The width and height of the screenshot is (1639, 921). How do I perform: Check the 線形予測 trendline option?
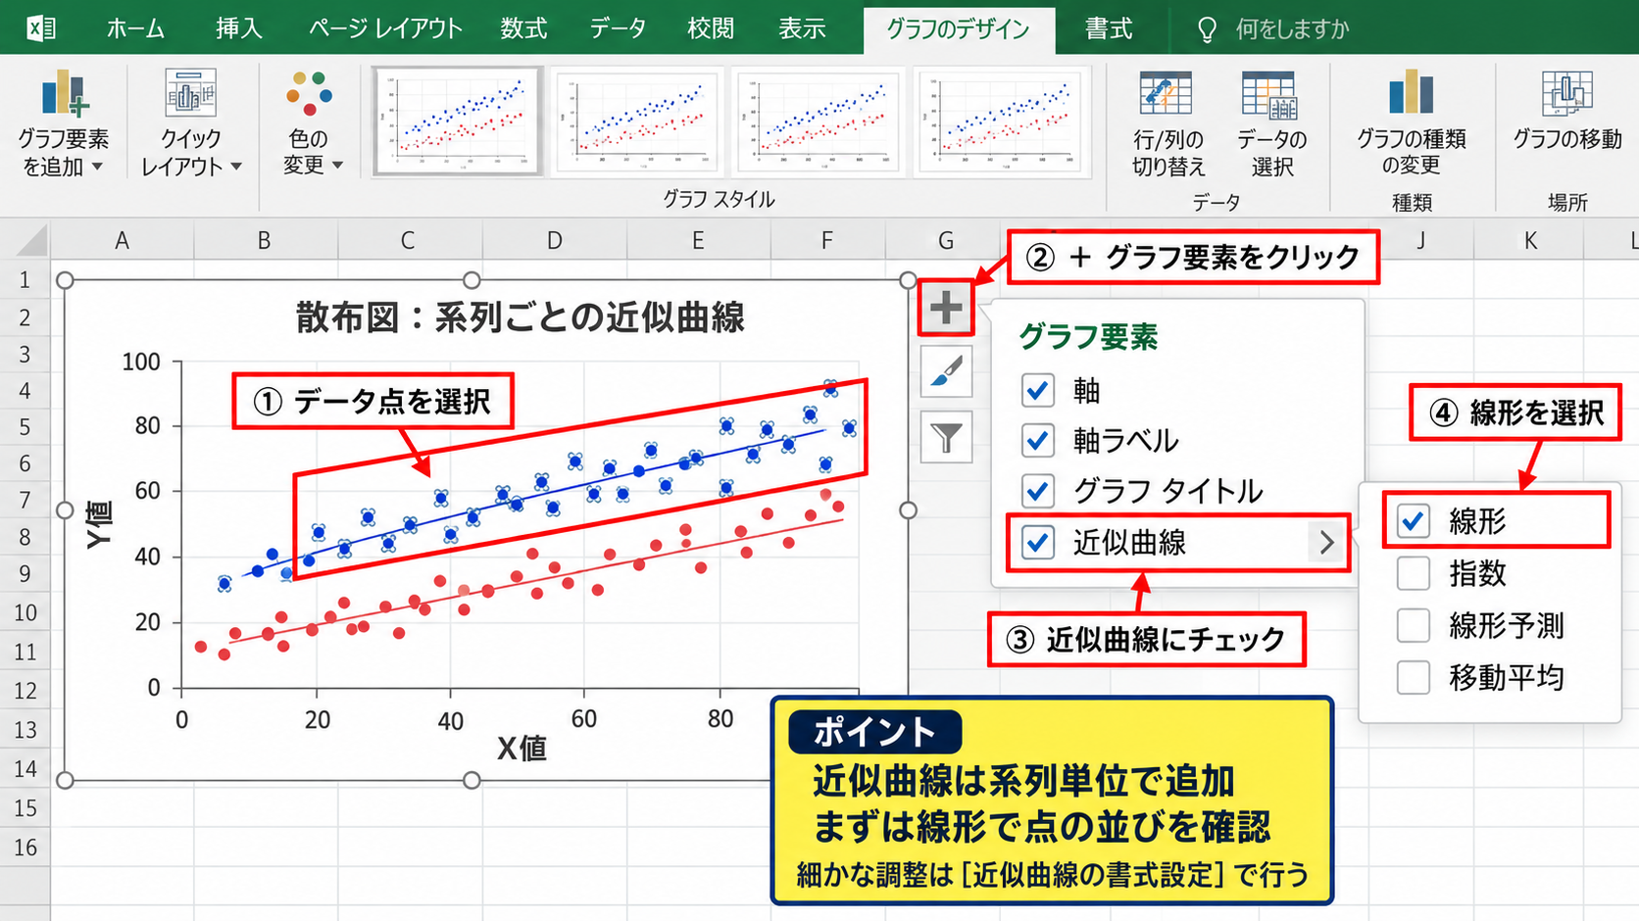tap(1414, 625)
